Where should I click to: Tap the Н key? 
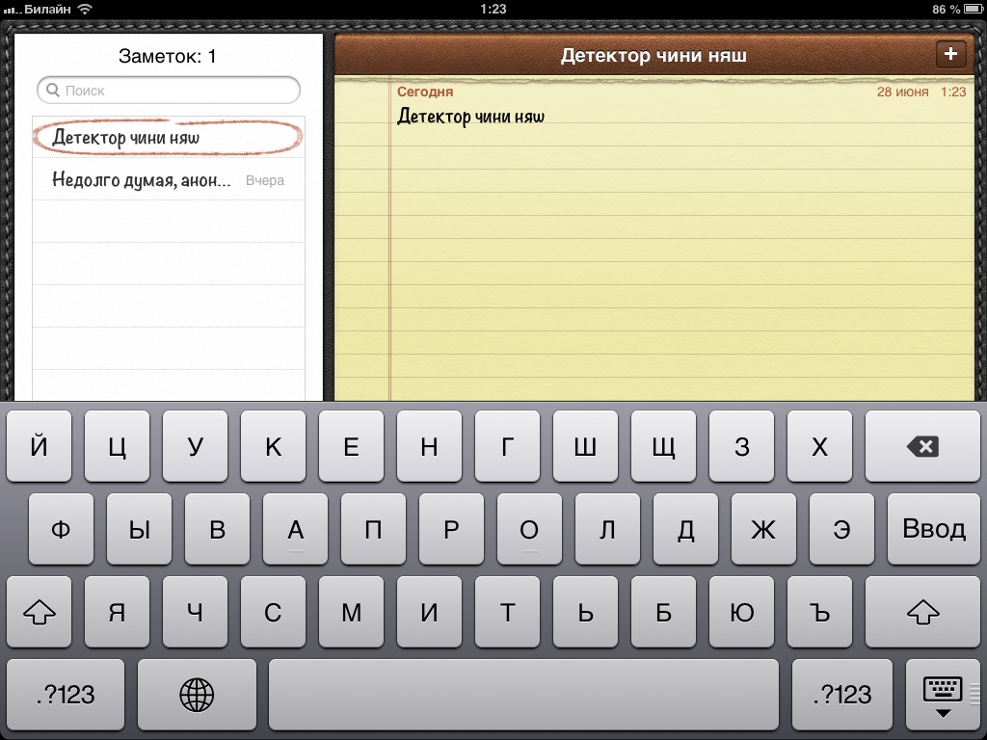coord(429,446)
